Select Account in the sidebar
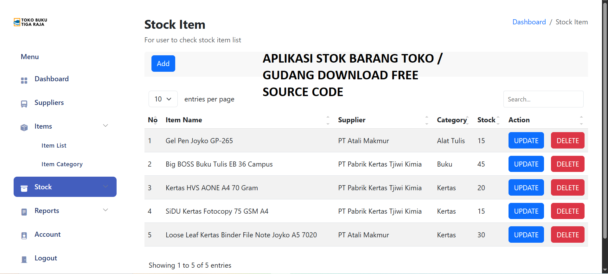The width and height of the screenshot is (608, 274). coord(48,234)
